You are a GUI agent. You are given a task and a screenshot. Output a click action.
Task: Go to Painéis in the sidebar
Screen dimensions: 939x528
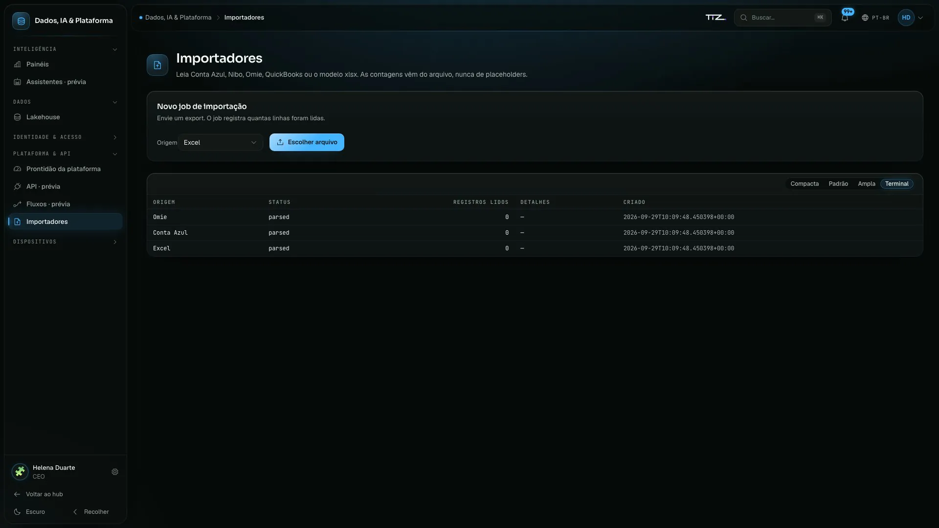tap(66, 65)
